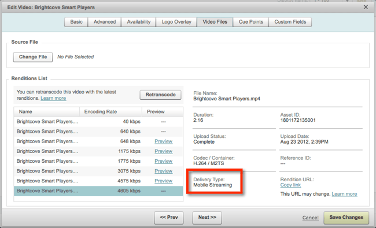This screenshot has height=228, width=376.
Task: Cancel editing the video
Action: pos(310,218)
